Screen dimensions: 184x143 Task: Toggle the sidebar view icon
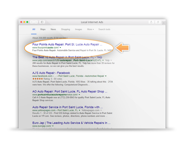tap(42, 22)
